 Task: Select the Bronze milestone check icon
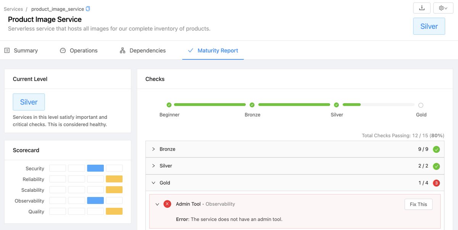[252, 104]
